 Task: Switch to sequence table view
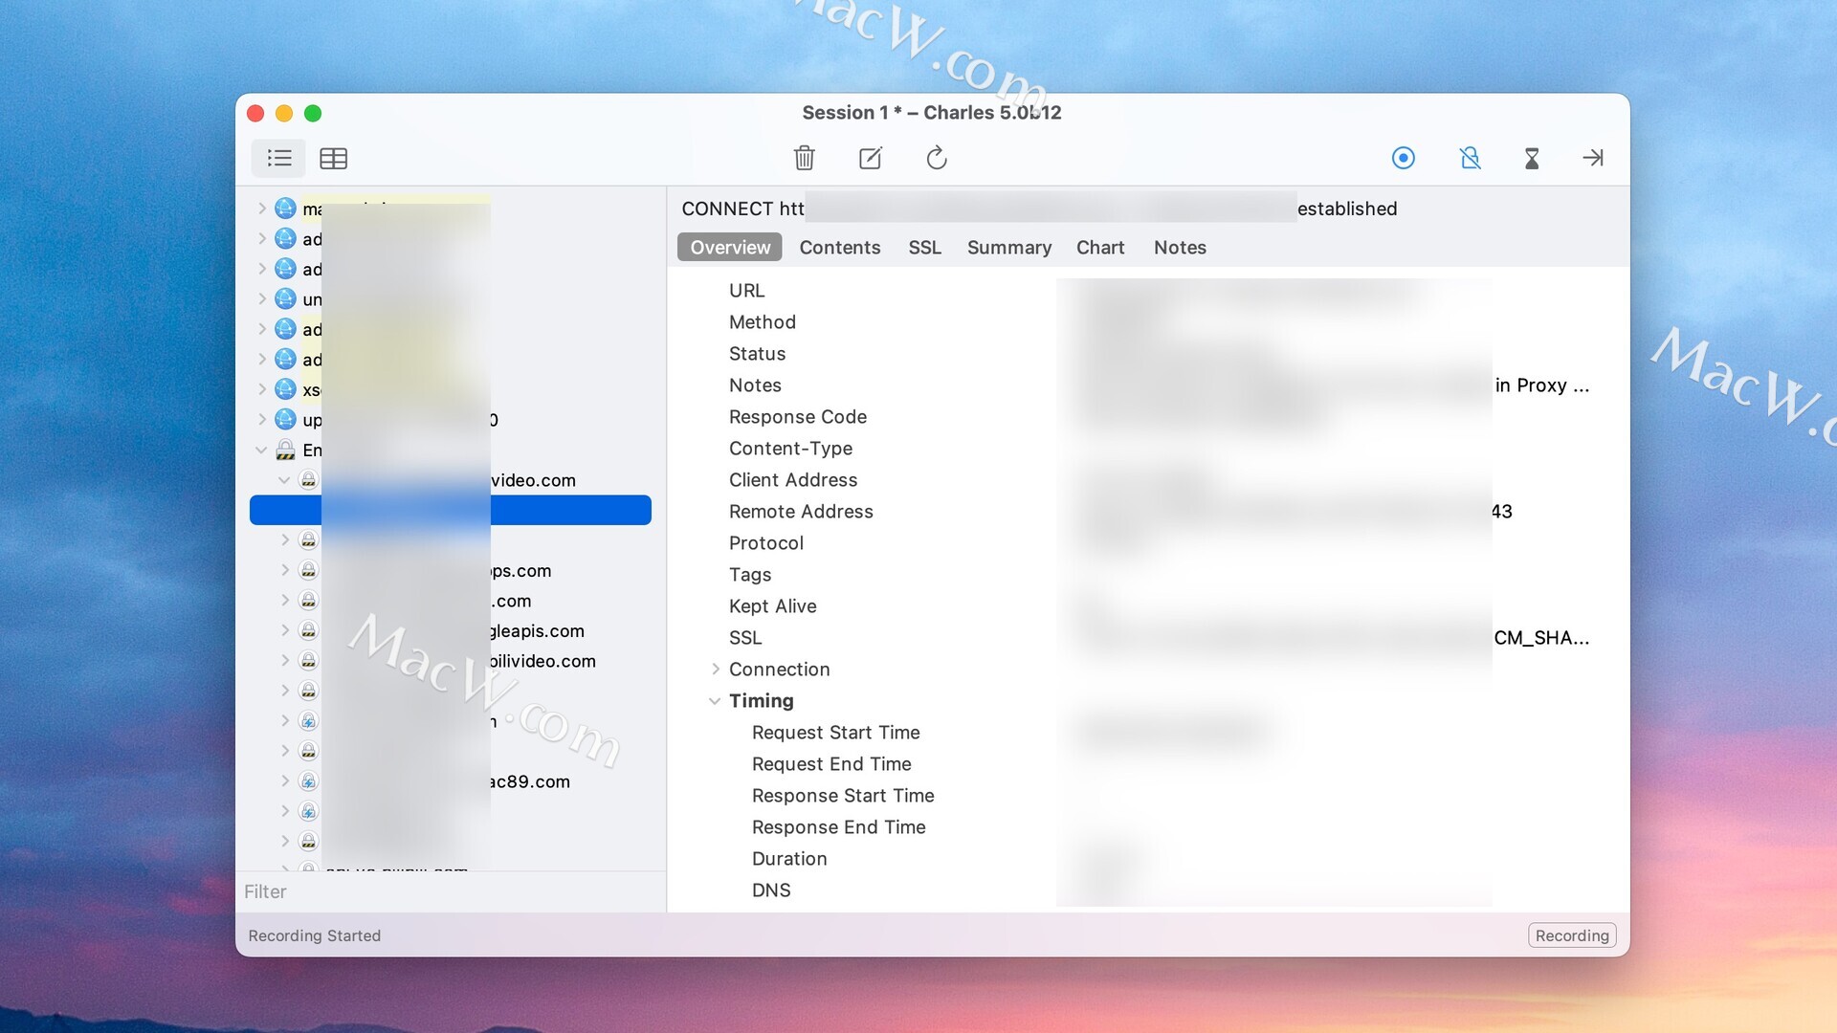click(x=333, y=159)
